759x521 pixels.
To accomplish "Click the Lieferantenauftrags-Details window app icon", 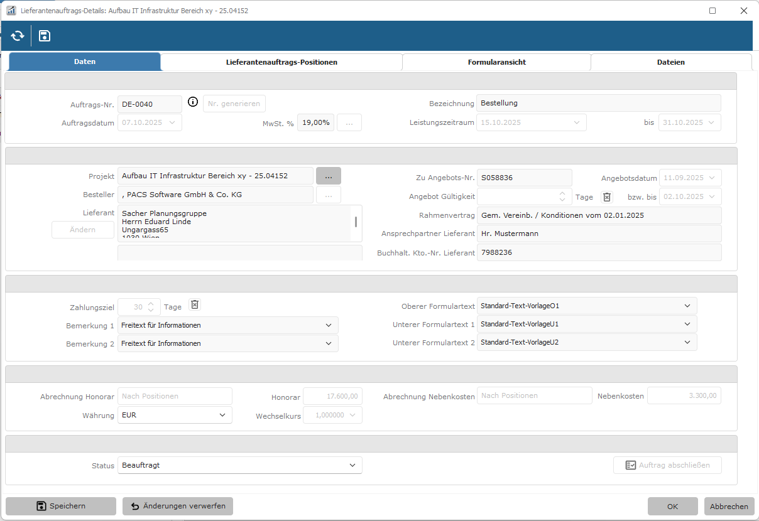I will pyautogui.click(x=11, y=11).
